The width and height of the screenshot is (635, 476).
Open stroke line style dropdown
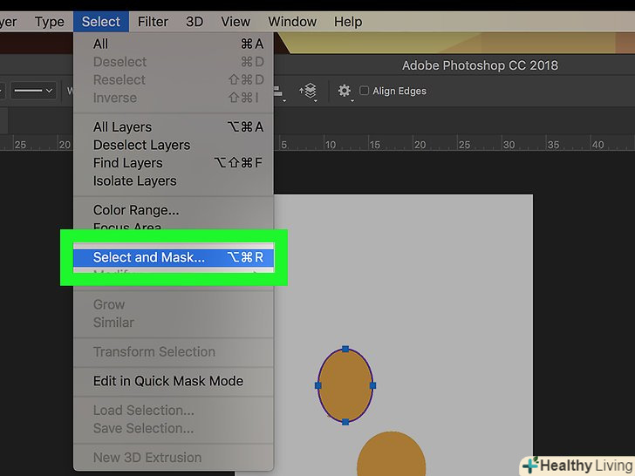[x=33, y=91]
